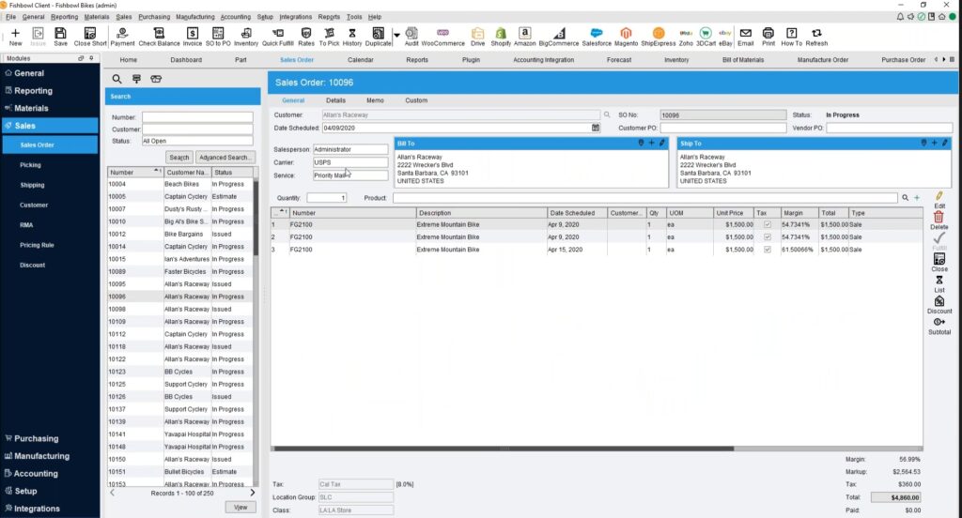Toggle the Tax checkbox on line 1
962x518 pixels.
[768, 225]
